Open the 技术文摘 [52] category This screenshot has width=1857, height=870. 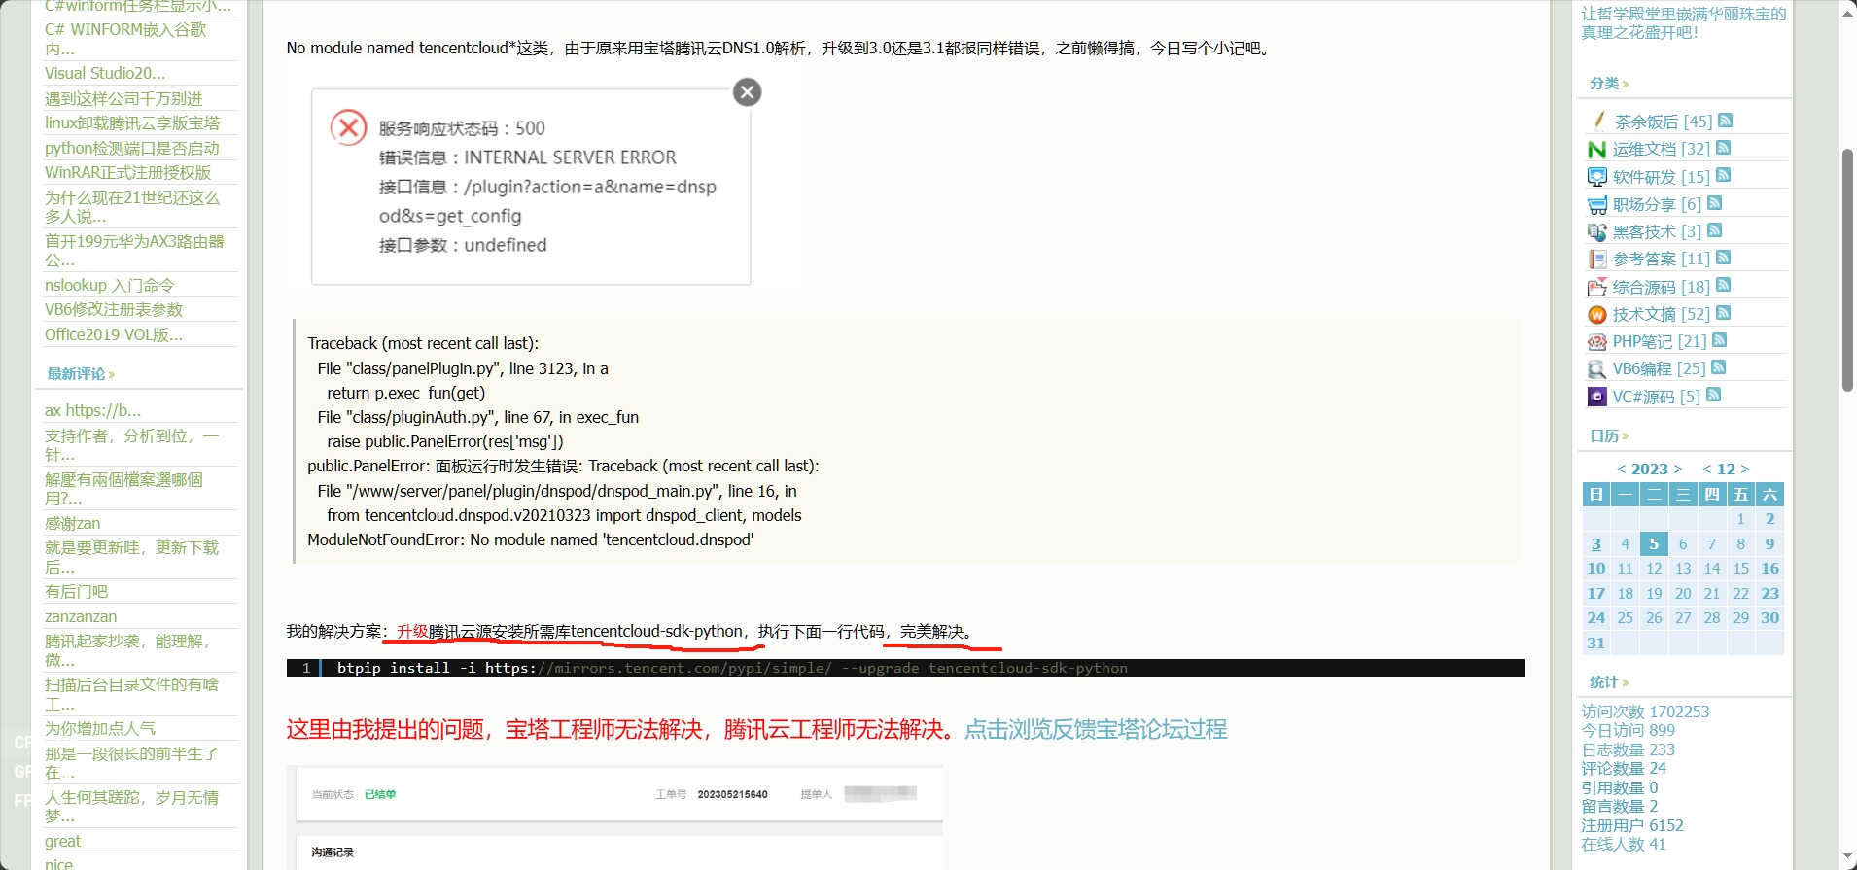click(1662, 314)
